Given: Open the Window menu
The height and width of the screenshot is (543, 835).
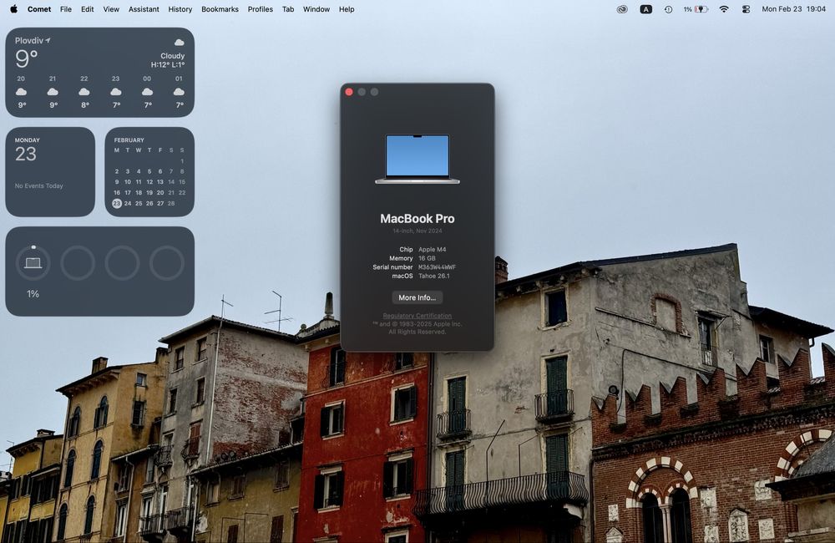Looking at the screenshot, I should [x=316, y=9].
